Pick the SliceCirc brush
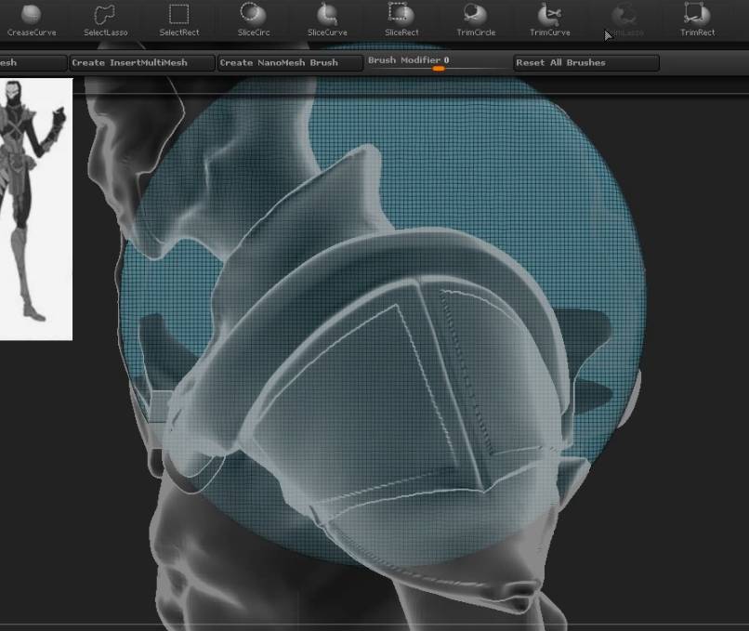The width and height of the screenshot is (749, 631). tap(254, 20)
